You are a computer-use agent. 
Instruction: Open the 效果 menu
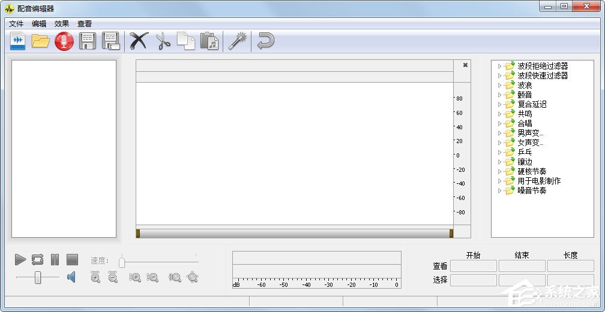point(62,24)
